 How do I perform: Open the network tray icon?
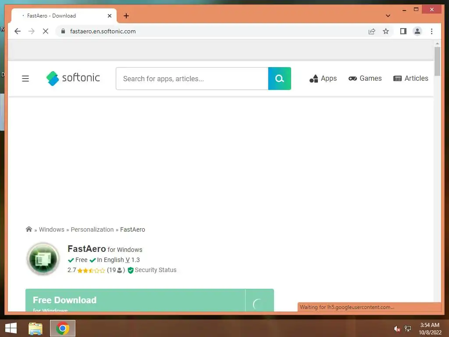tap(408, 329)
